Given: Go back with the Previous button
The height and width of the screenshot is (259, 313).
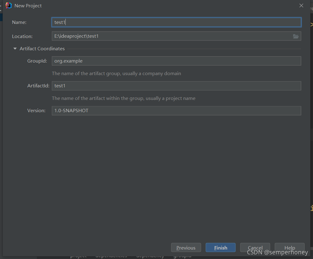Looking at the screenshot, I should pos(186,248).
